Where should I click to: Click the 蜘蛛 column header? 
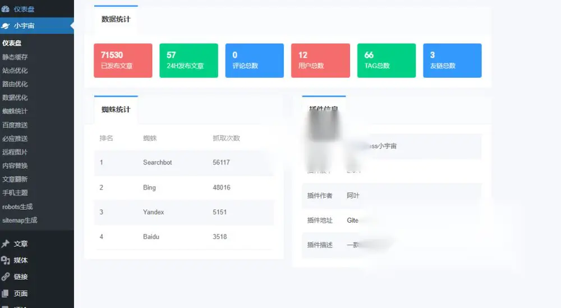(x=150, y=138)
